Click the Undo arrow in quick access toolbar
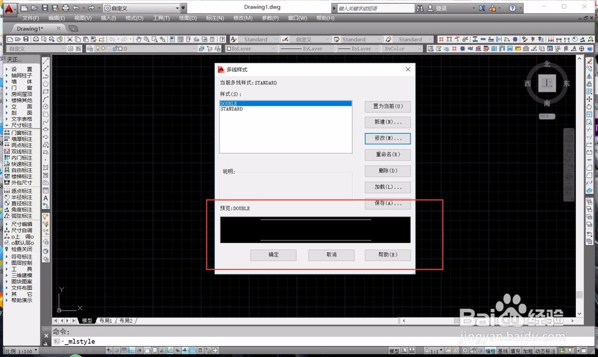The width and height of the screenshot is (598, 357). [76, 8]
